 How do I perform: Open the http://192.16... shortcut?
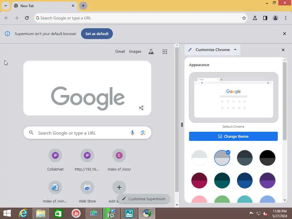point(87,161)
